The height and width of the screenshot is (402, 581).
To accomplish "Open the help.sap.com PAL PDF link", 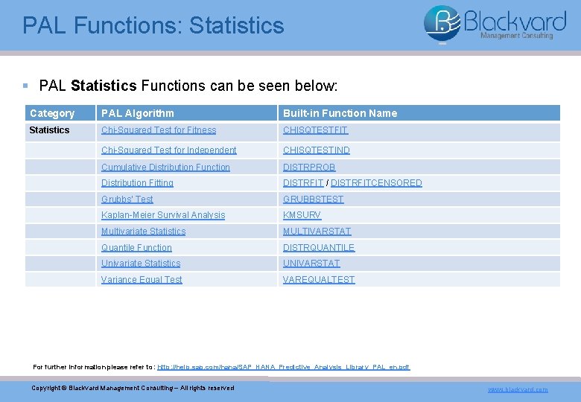I will pyautogui.click(x=284, y=367).
